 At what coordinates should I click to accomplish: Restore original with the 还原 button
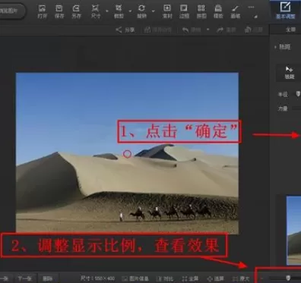[253, 30]
